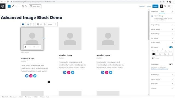
Task: Open WordPress logo to view posts
Action: click(x=3, y=6)
